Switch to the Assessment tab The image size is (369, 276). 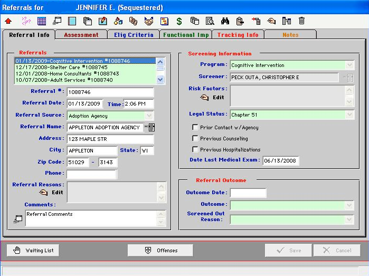[x=81, y=35]
